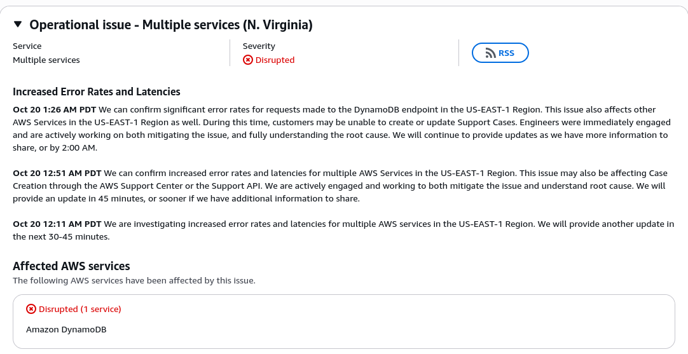Click the Affected AWS services heading
Screen dimensions: 688x354
pyautogui.click(x=71, y=266)
